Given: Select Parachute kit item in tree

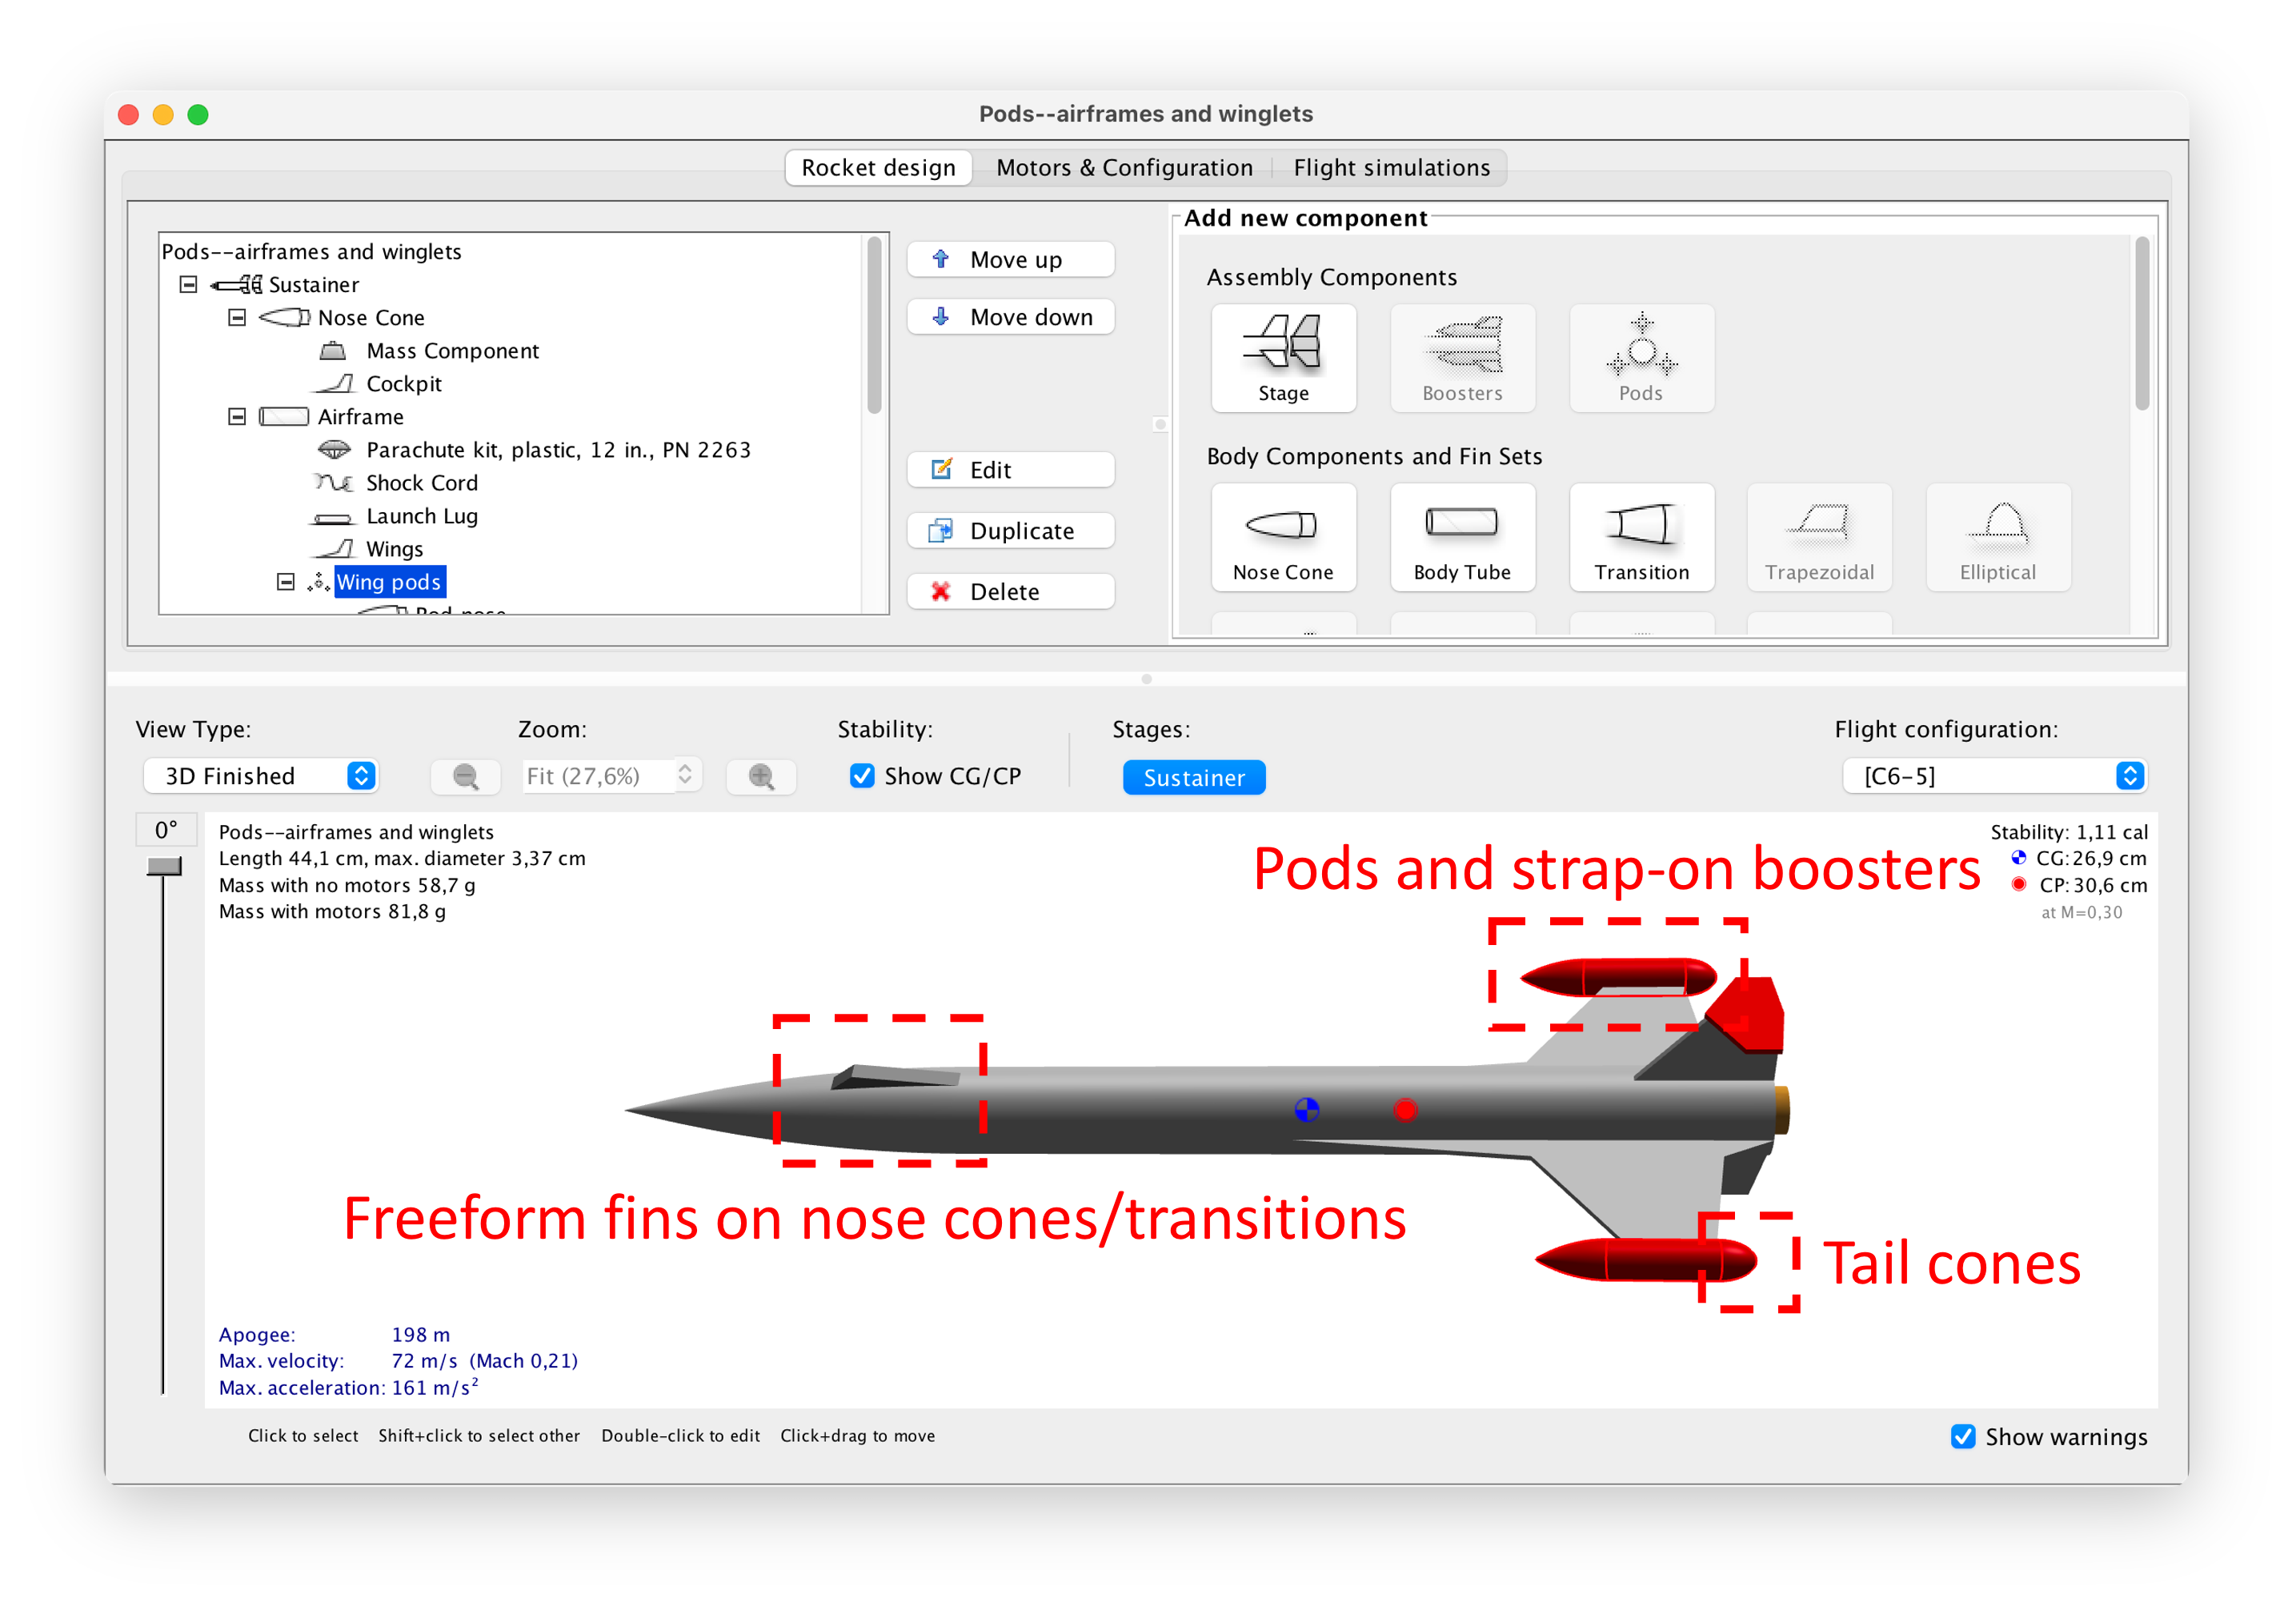Looking at the screenshot, I should [x=557, y=450].
